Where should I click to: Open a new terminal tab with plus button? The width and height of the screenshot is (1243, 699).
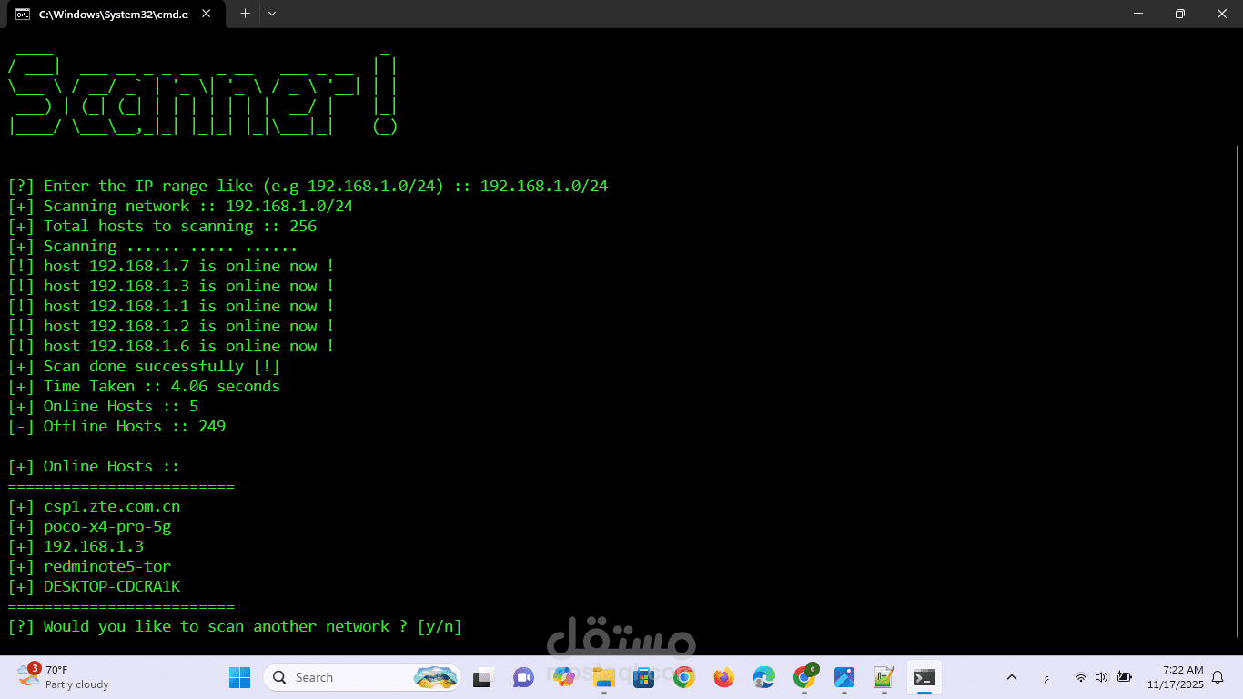pos(245,14)
